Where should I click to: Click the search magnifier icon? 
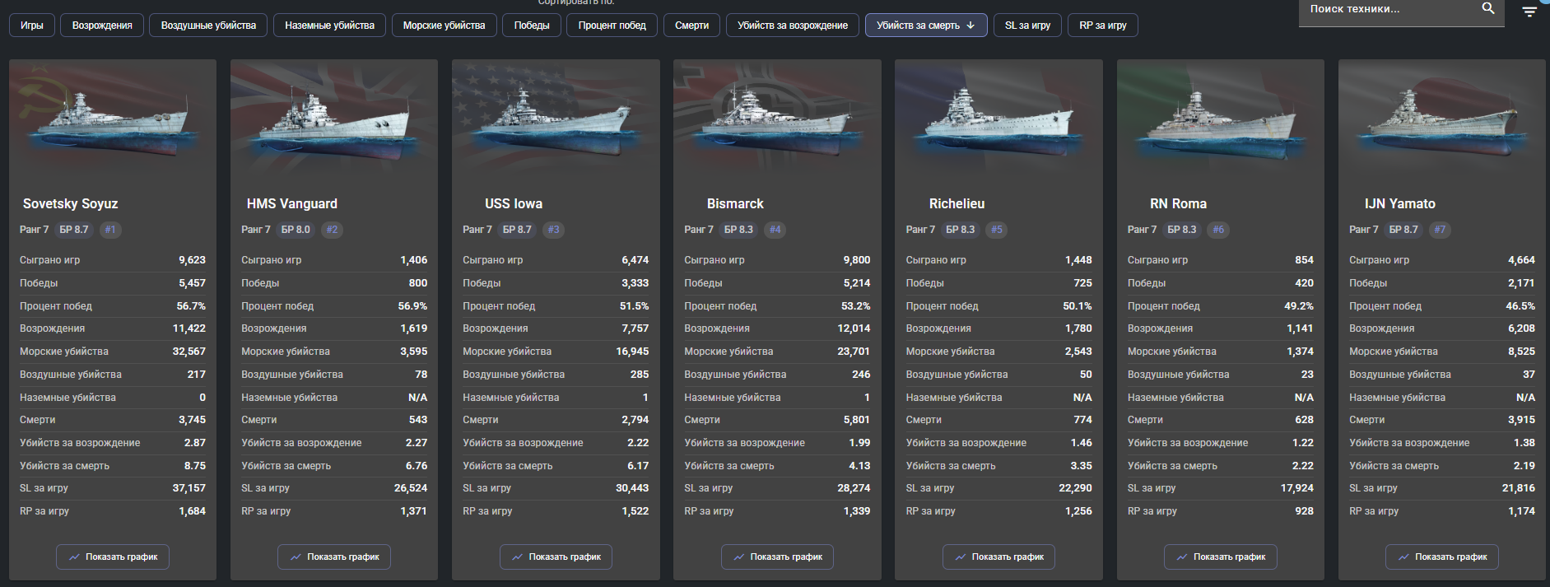coord(1487,8)
